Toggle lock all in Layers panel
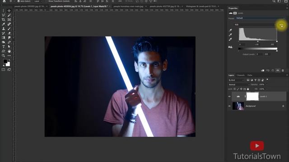Viewport: 289px width, 162px height. [x=248, y=89]
